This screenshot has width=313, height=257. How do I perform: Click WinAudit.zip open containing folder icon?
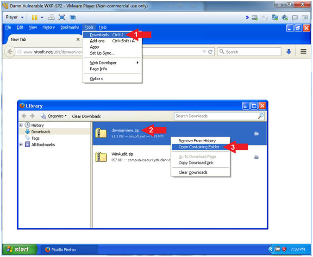click(257, 157)
